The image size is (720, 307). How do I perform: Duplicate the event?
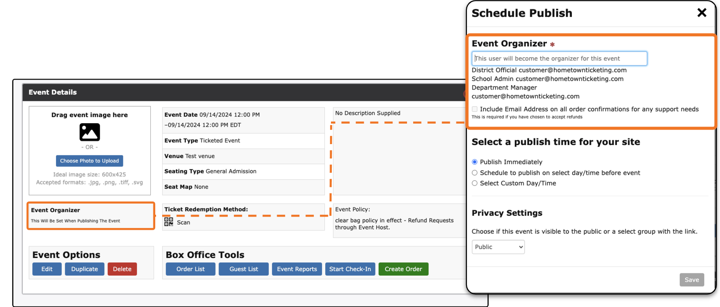84,269
